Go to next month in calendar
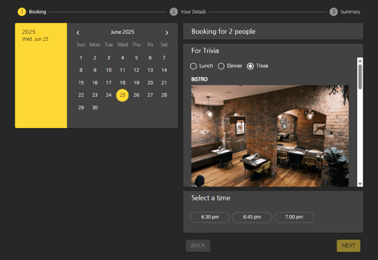The width and height of the screenshot is (378, 260). (x=166, y=32)
